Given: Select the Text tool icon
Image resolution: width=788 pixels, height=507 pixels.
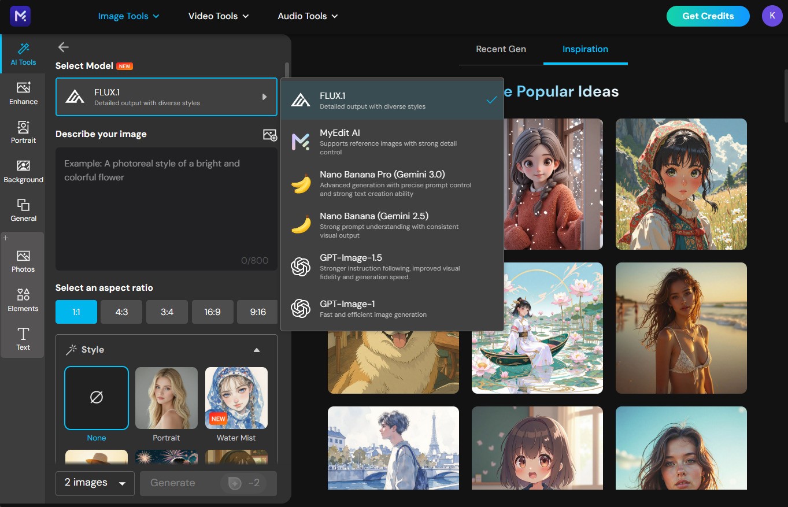Looking at the screenshot, I should tap(23, 339).
